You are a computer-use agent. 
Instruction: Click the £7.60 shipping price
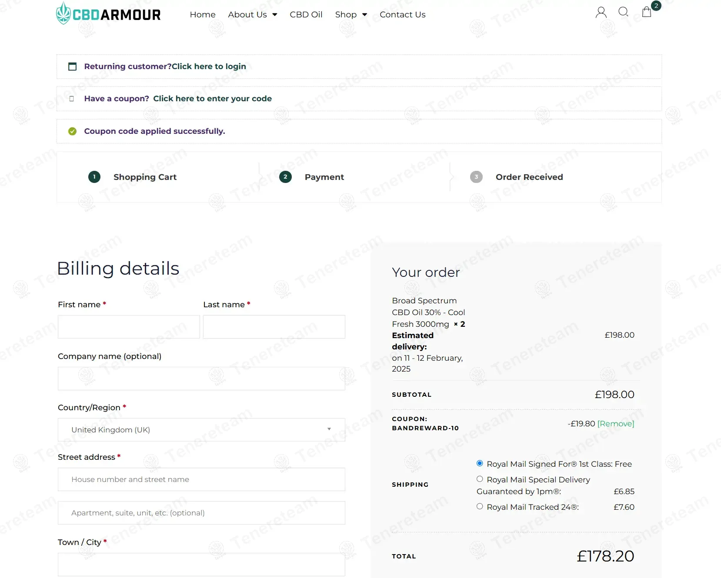[624, 507]
